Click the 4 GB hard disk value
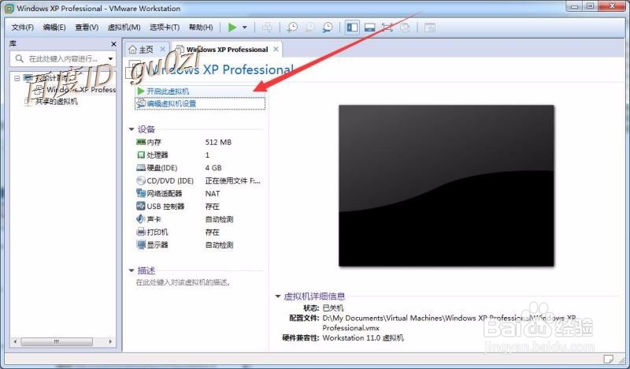This screenshot has height=369, width=630. pyautogui.click(x=213, y=168)
